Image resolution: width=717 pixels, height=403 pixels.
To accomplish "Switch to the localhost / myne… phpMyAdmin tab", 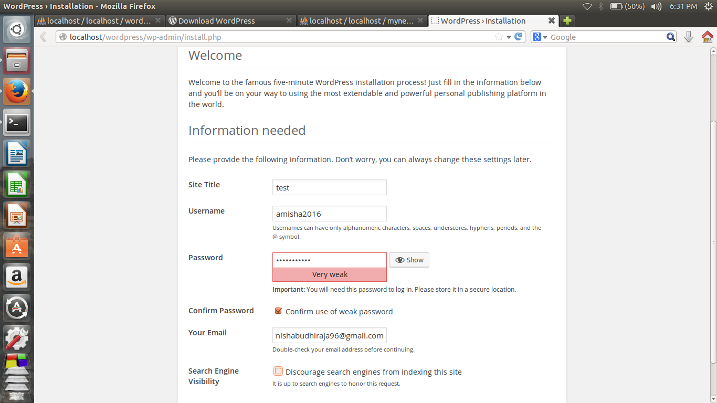I will [362, 21].
